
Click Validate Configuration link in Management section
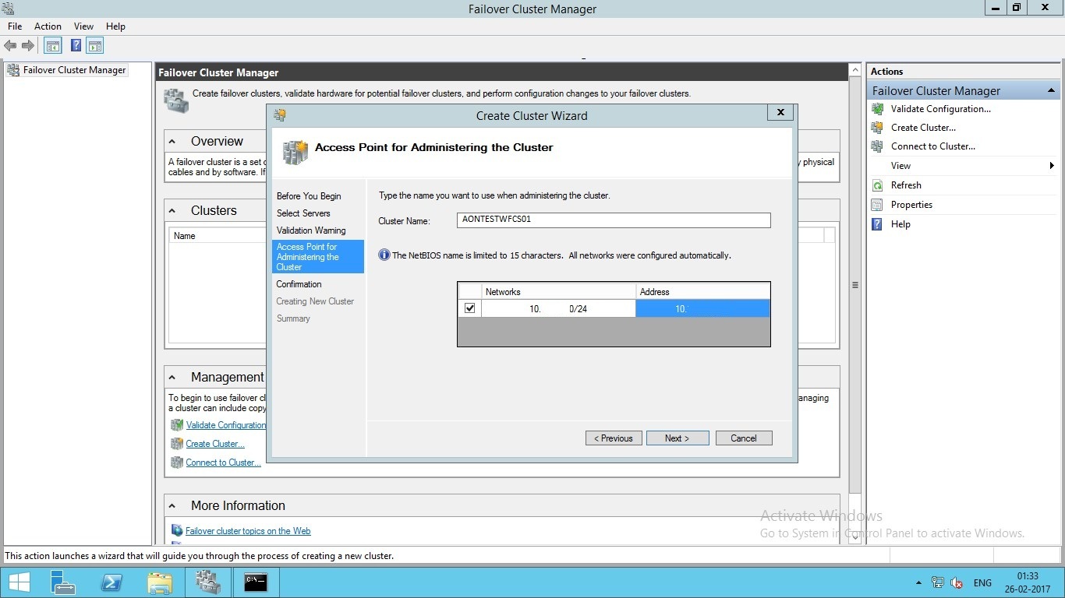click(226, 425)
